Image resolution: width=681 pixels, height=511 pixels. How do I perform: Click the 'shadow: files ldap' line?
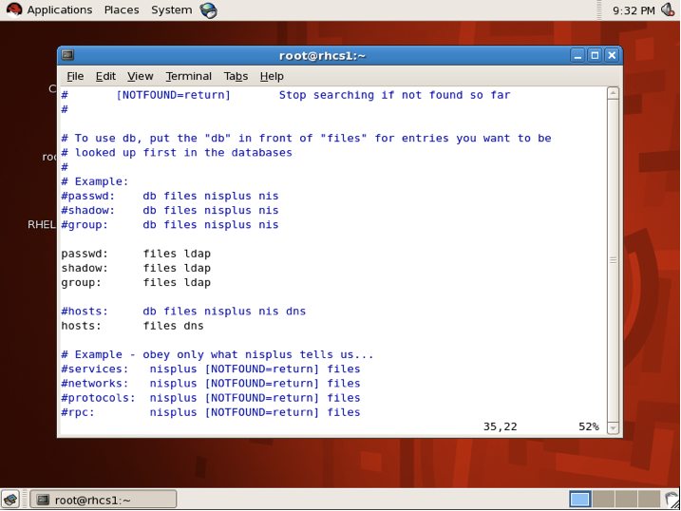click(x=136, y=268)
